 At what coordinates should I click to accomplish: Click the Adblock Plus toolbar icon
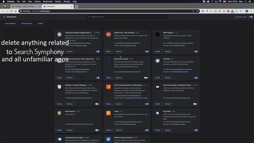(228, 11)
